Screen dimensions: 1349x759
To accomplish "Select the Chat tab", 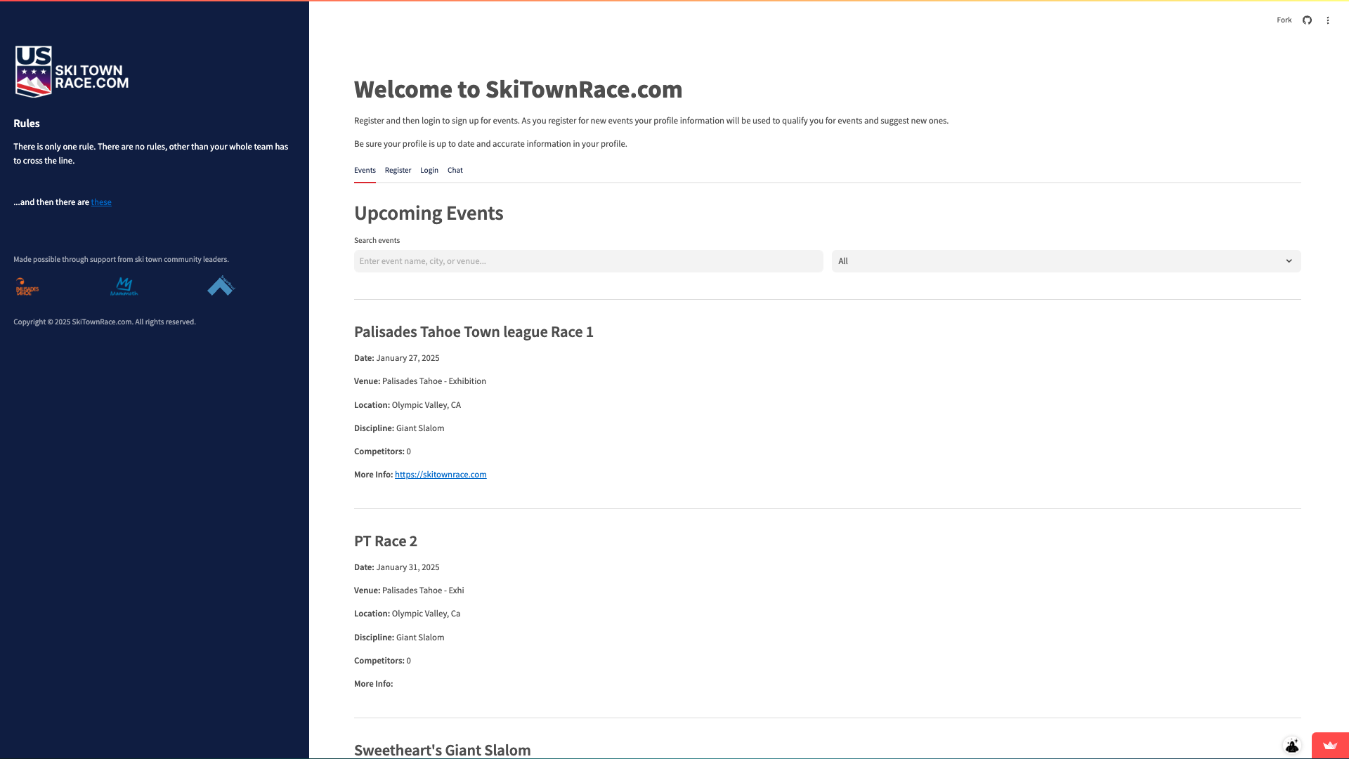I will coord(455,171).
